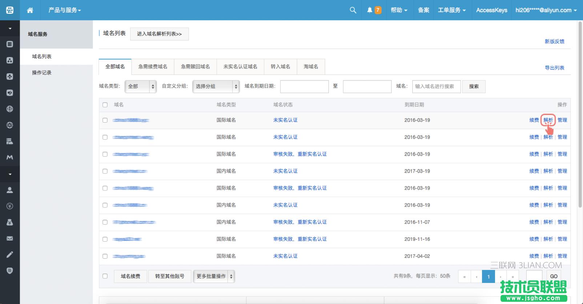583x304 pixels.
Task: Click the 输入域名进行搜索 input field
Action: pyautogui.click(x=436, y=86)
